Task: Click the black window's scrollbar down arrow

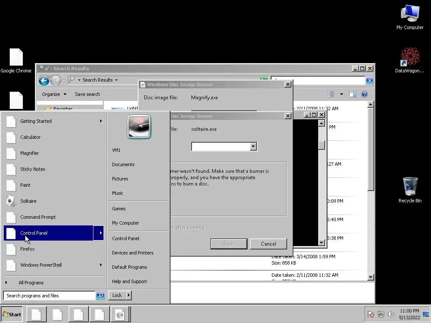Action: coord(321,243)
